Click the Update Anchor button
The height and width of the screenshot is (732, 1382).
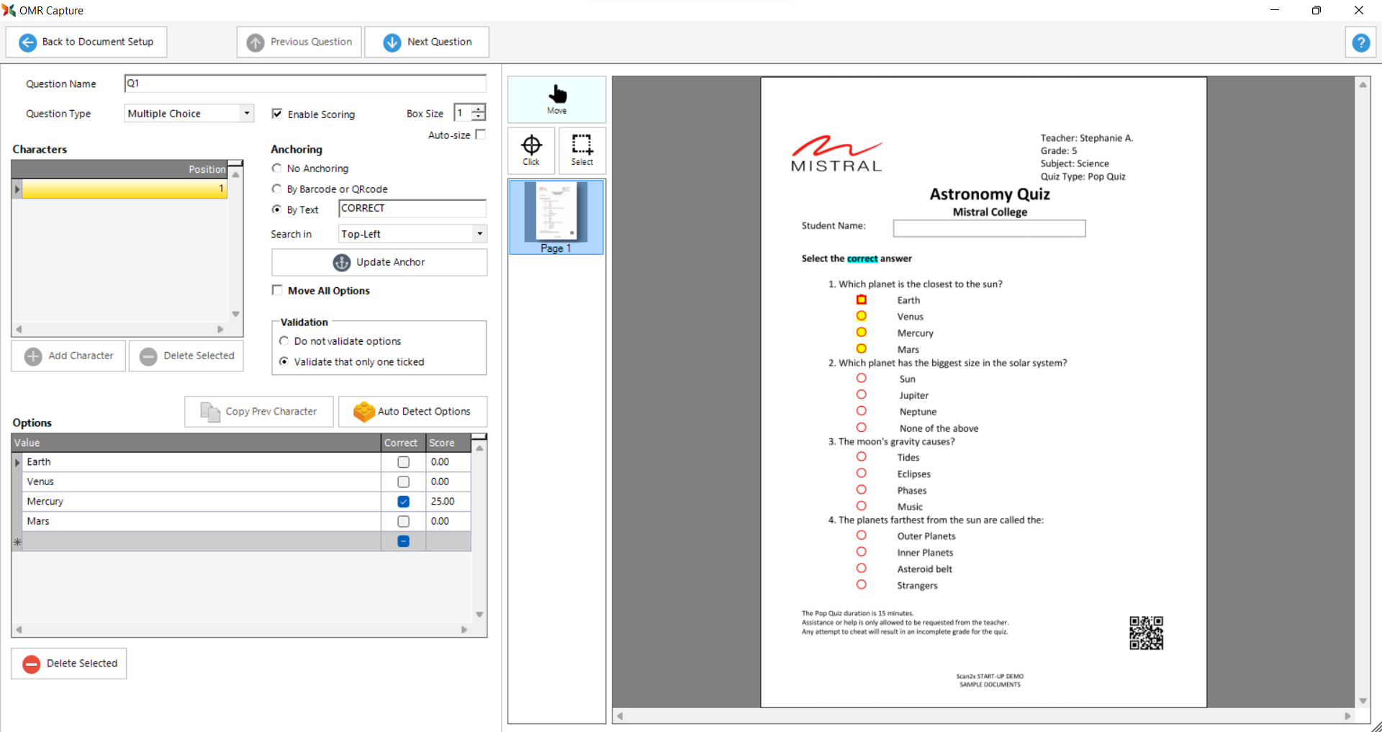click(x=379, y=262)
